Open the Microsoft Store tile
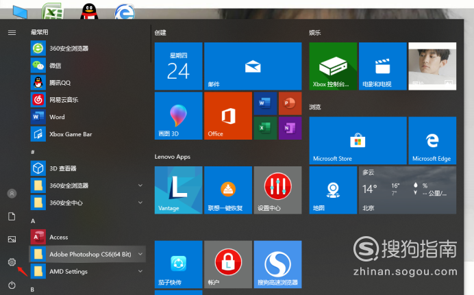474x295 pixels. 358,140
